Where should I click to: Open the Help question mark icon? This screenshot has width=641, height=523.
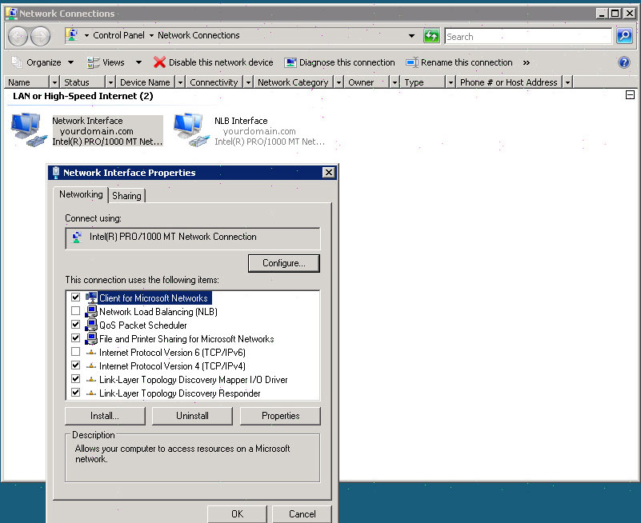coord(624,62)
